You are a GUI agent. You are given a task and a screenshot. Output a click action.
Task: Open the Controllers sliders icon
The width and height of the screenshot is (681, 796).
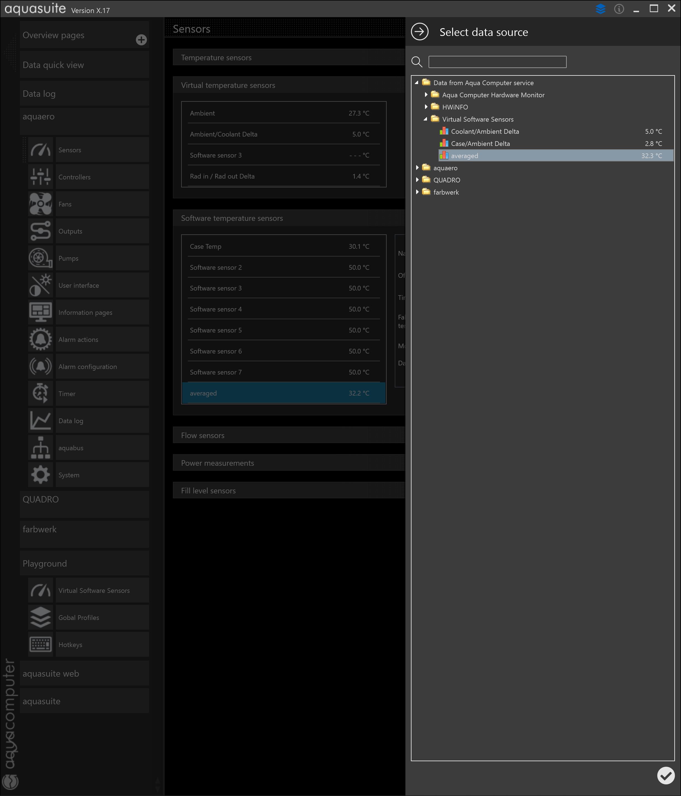click(40, 177)
